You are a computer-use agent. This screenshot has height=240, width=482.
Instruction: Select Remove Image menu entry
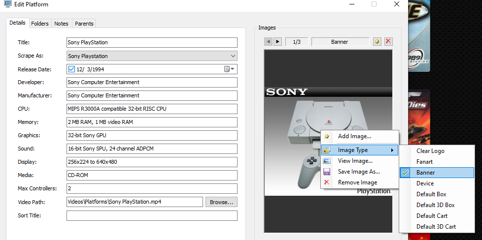pos(360,182)
